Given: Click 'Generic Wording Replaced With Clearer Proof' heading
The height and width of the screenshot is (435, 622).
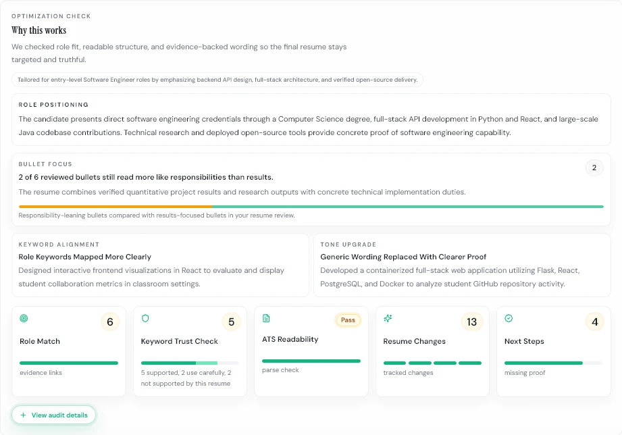Looking at the screenshot, I should (x=403, y=257).
